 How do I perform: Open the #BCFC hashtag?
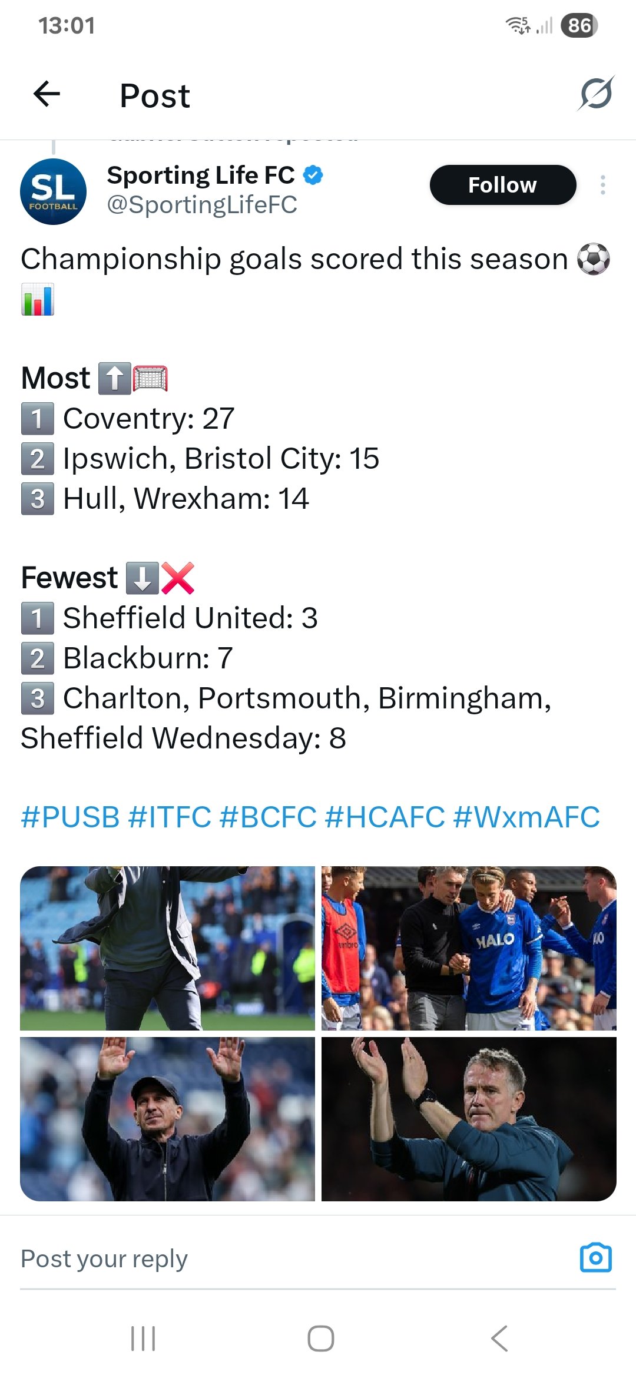pyautogui.click(x=268, y=817)
